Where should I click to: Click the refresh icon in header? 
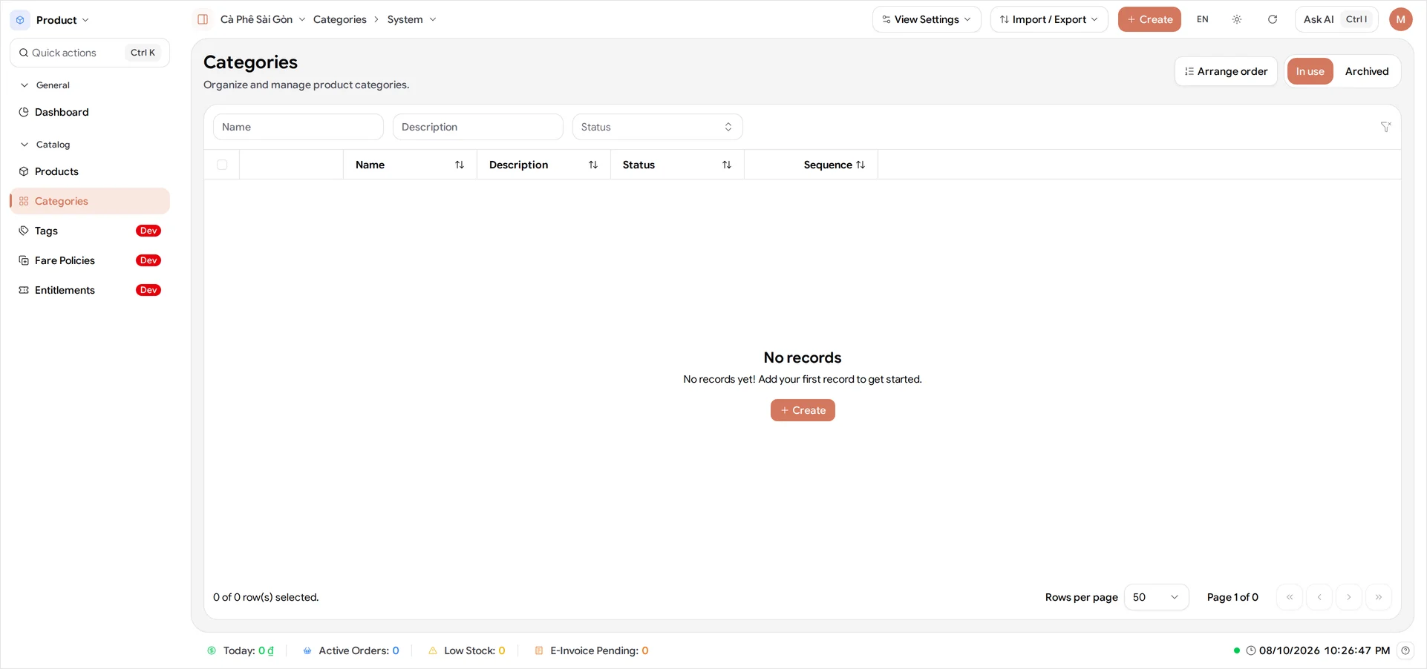pos(1273,19)
